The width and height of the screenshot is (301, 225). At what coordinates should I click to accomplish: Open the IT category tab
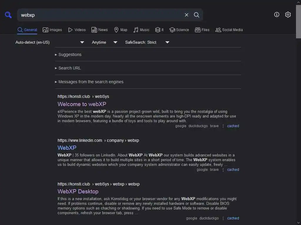(159, 30)
